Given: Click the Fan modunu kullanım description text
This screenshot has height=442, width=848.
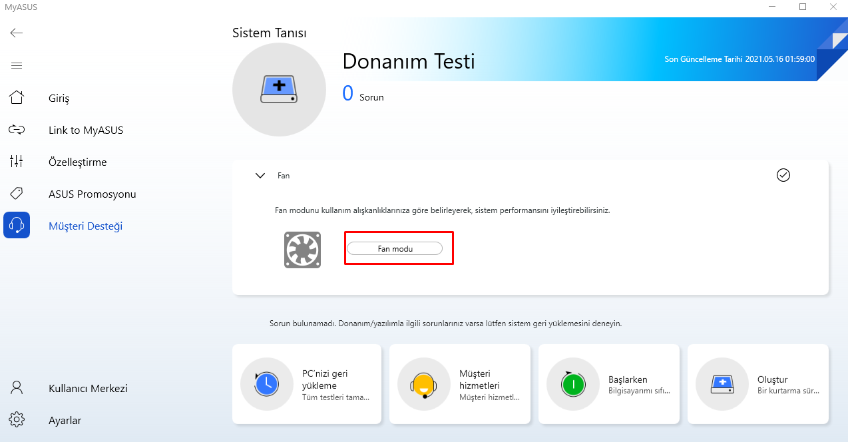Looking at the screenshot, I should tap(443, 210).
